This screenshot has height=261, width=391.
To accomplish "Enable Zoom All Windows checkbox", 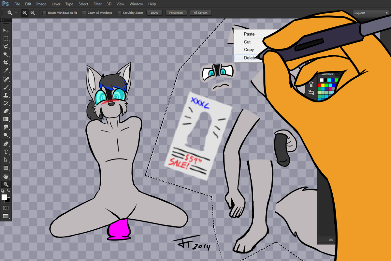I will (84, 13).
